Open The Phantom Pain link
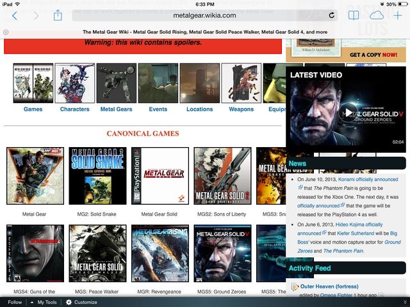 tap(343, 251)
